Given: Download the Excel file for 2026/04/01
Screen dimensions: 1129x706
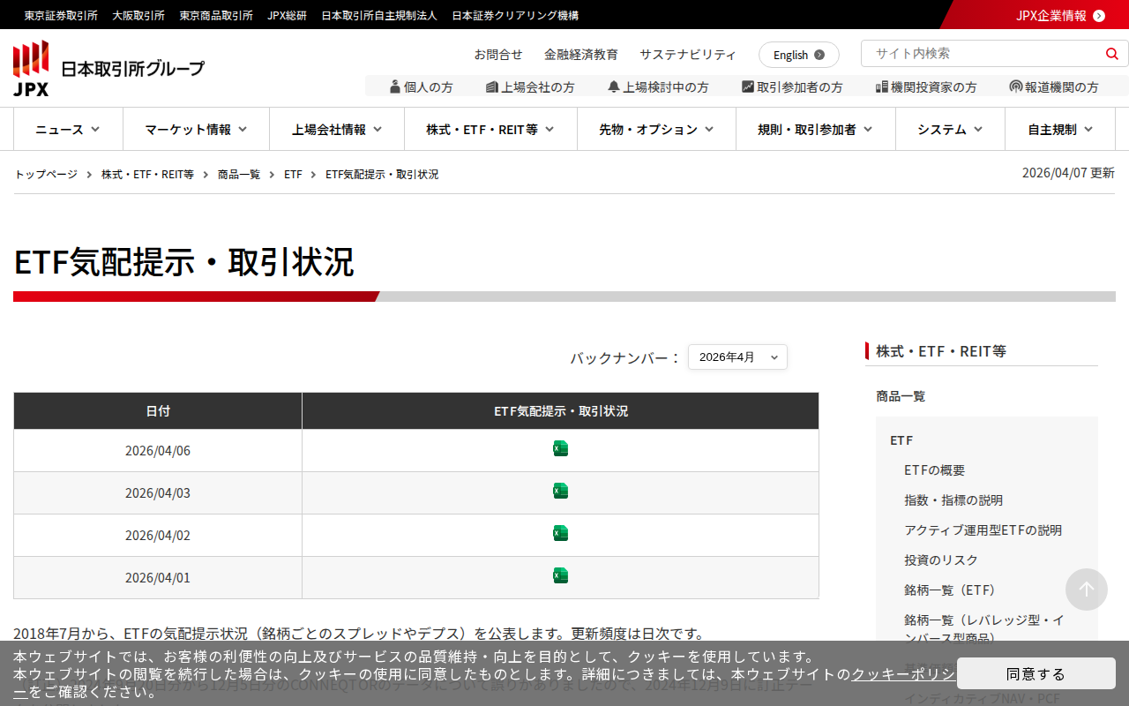Looking at the screenshot, I should (560, 575).
